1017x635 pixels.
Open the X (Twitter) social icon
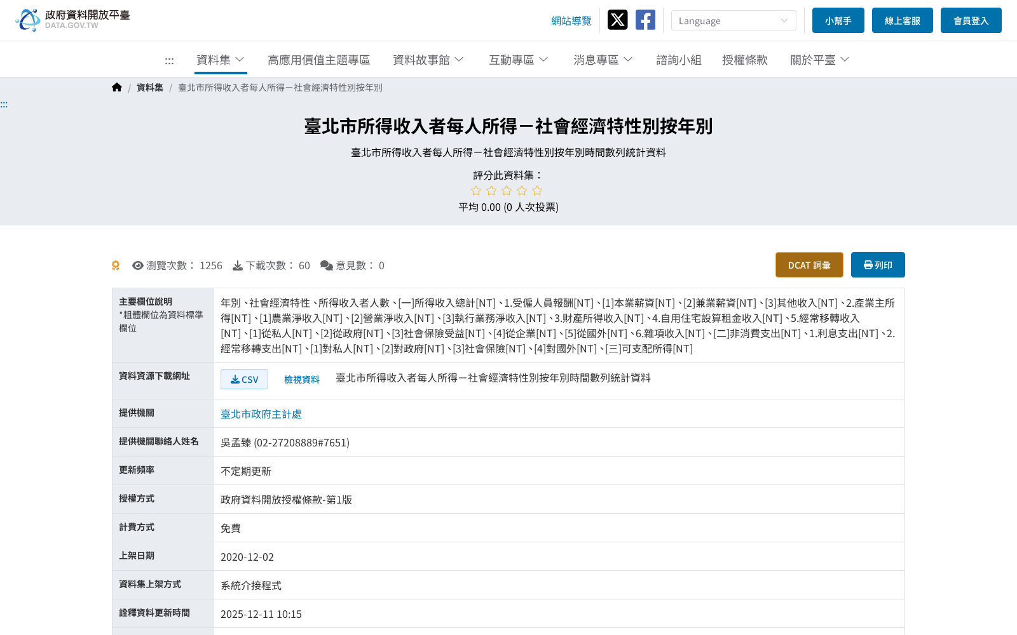point(617,20)
